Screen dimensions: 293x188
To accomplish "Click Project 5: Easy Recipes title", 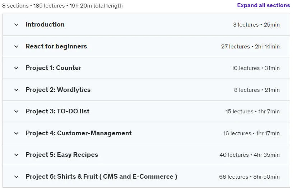I will coord(62,155).
